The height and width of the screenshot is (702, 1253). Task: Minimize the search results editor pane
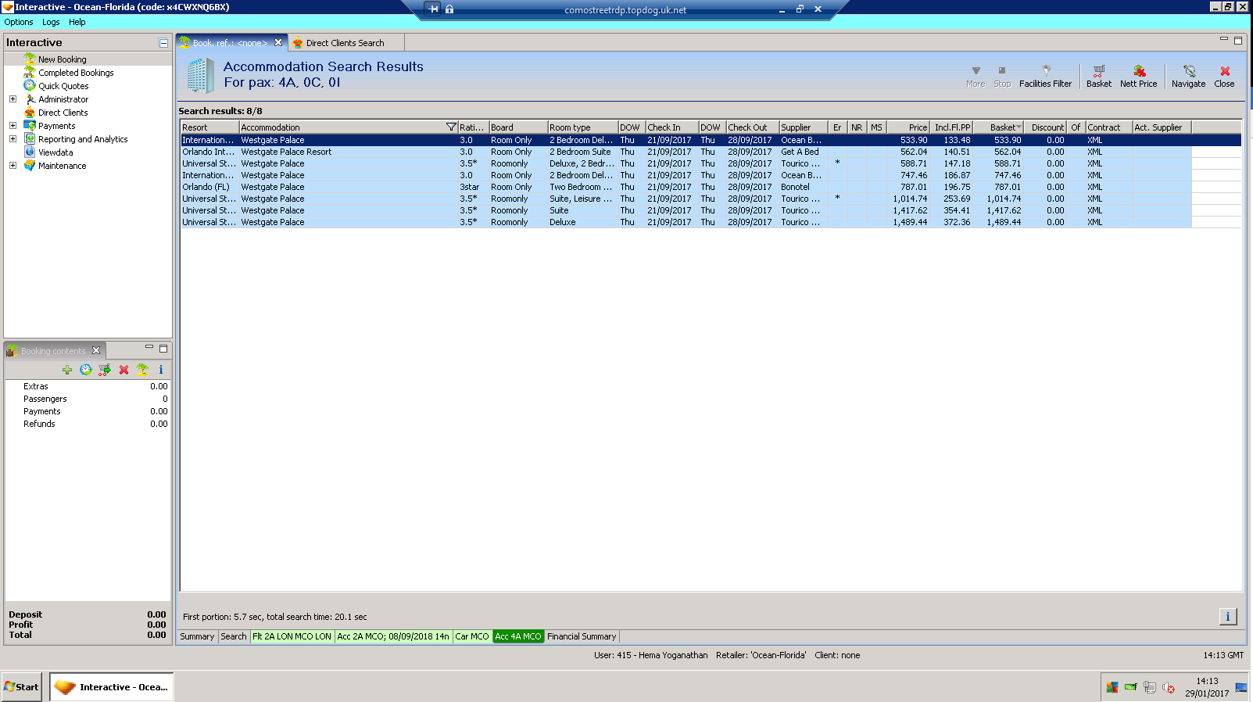(x=1224, y=39)
